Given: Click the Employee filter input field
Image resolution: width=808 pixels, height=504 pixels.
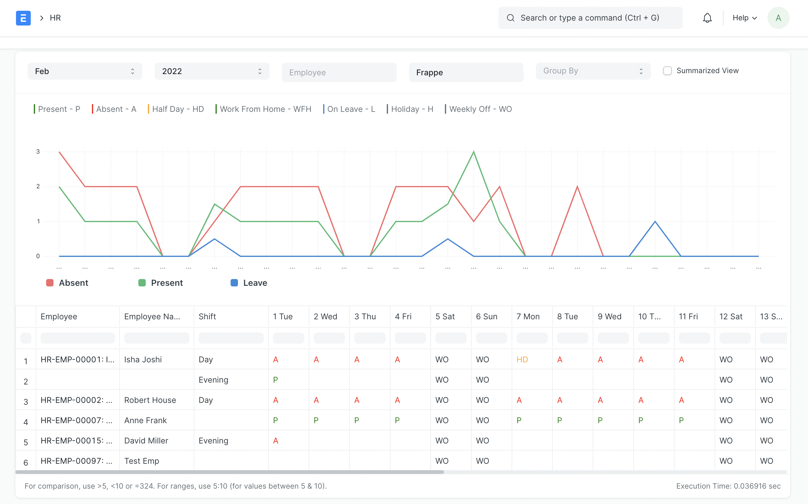Looking at the screenshot, I should (x=339, y=72).
